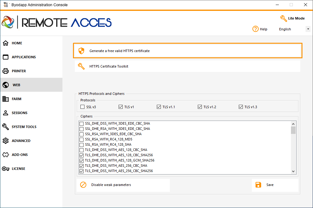Click the HTTPS Certificate Toolkit wrench icon
Viewport: 313px width, 208px height.
coord(81,66)
